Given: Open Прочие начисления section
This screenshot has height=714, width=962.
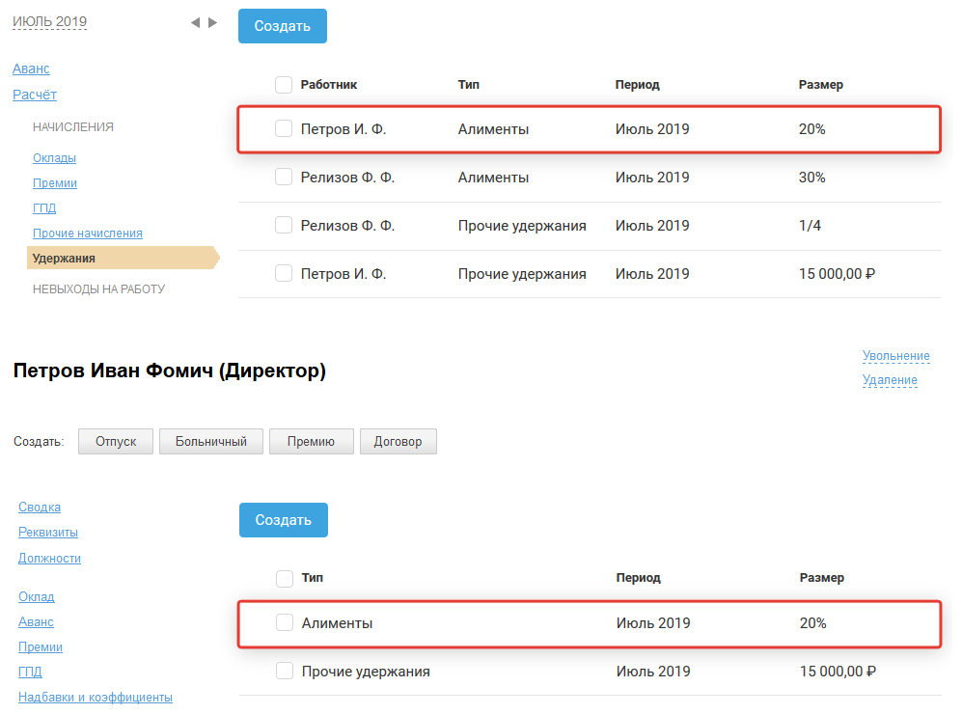Looking at the screenshot, I should (88, 233).
